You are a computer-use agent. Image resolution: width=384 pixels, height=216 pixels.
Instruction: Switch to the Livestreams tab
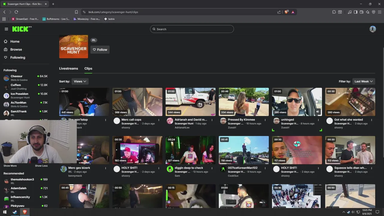[68, 68]
